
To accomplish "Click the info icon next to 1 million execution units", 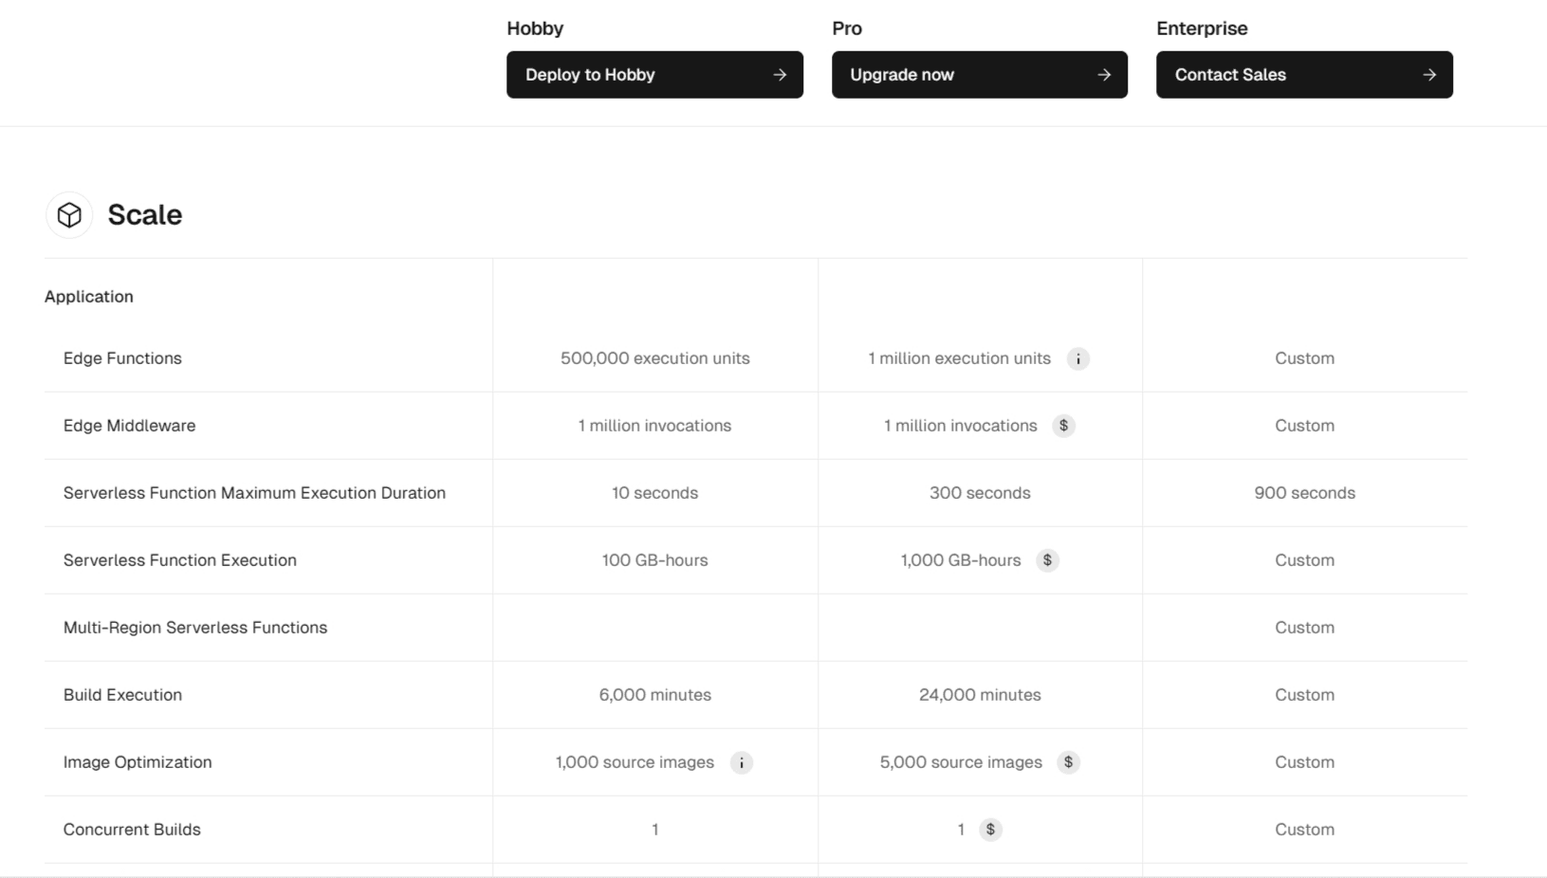I will tap(1078, 358).
